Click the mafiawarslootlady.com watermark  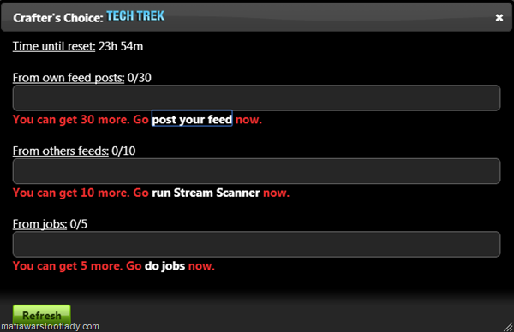51,326
